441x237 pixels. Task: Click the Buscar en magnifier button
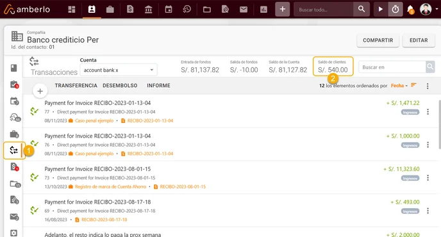[430, 67]
